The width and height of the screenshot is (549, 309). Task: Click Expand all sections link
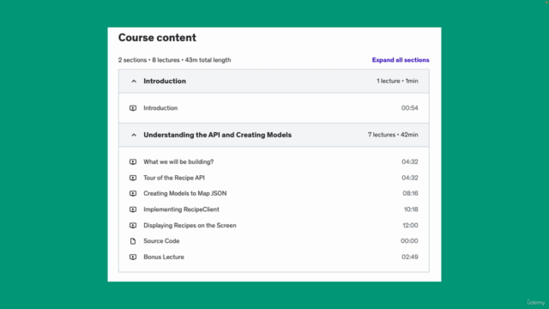pos(401,60)
